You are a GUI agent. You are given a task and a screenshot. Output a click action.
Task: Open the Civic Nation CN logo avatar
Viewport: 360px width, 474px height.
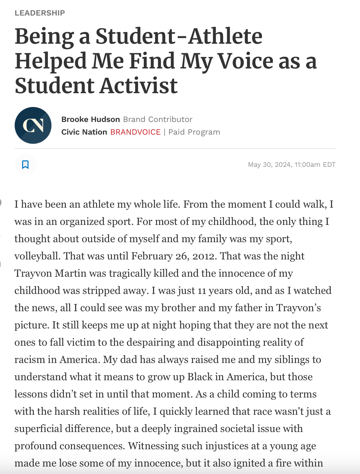[33, 125]
